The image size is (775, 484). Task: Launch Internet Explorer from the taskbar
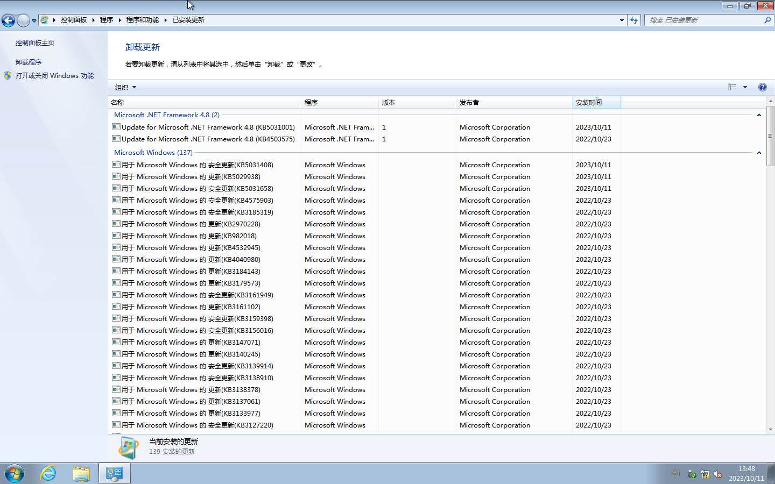[x=48, y=473]
